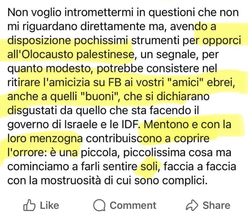Click the opening words "Non voglio"

click(x=34, y=13)
